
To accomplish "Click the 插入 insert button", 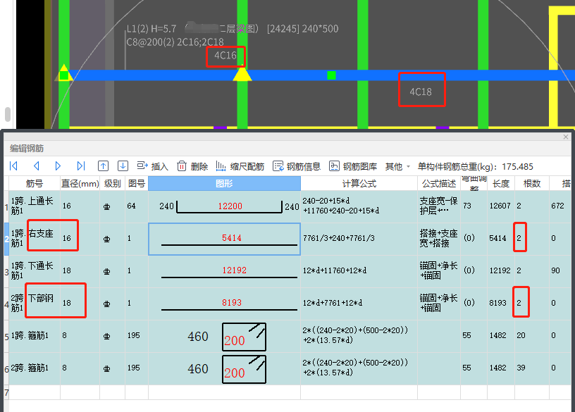I will pyautogui.click(x=152, y=166).
